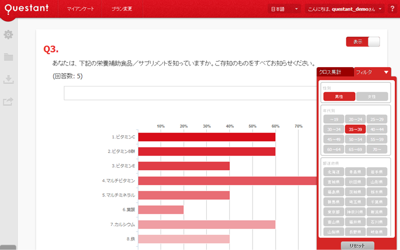Collapse the filter panel with the white arrow
Image resolution: width=400 pixels, height=250 pixels.
coord(386,72)
